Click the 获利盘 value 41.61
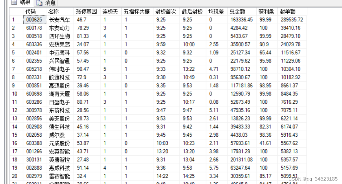Screen dimensions: 342x184 [x=265, y=143]
